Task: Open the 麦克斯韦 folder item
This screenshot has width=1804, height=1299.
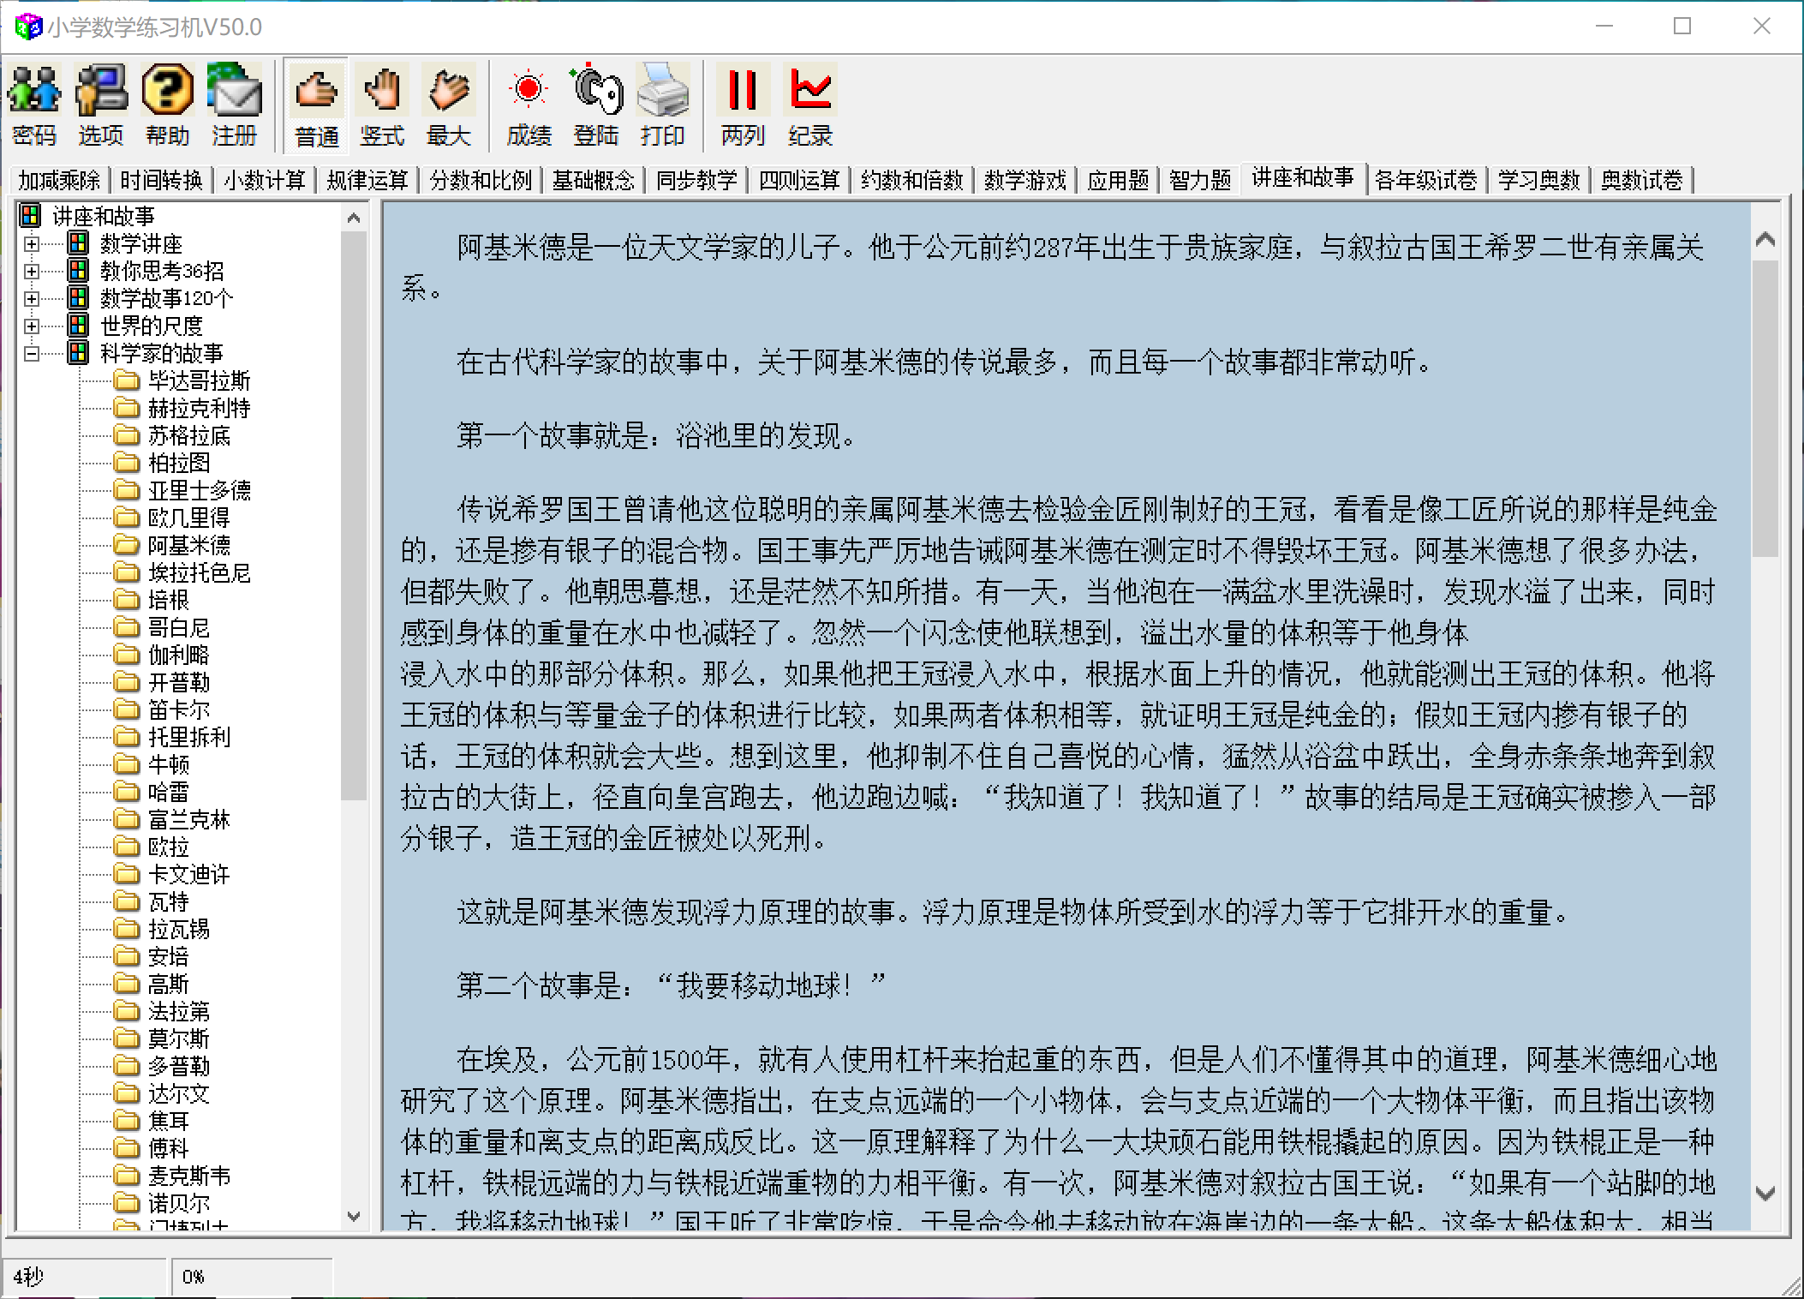Action: pyautogui.click(x=188, y=1176)
